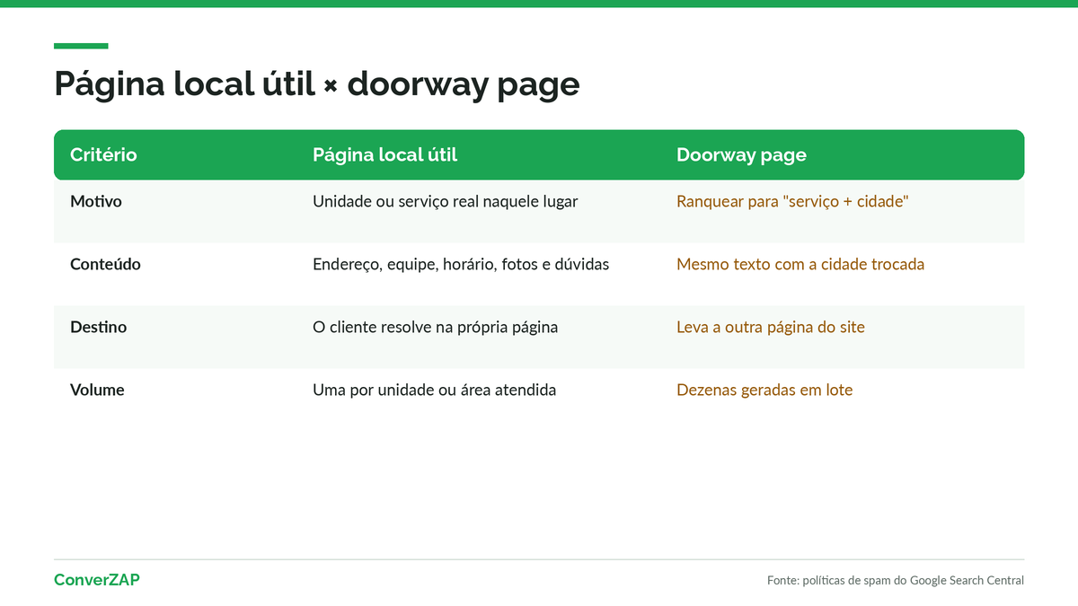Screen dimensions: 1078x606
Task: Select cell 'O cliente resolve na própria página'
Action: [435, 327]
